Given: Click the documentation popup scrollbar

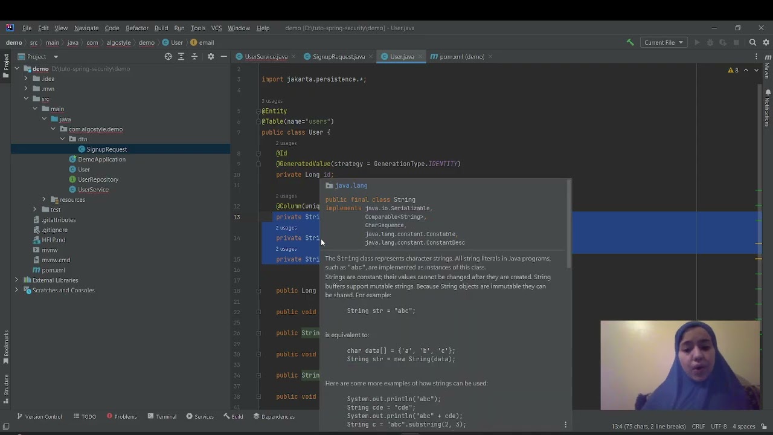Looking at the screenshot, I should click(x=568, y=225).
